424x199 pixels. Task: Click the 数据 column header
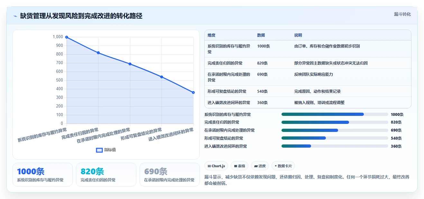[x=261, y=35]
